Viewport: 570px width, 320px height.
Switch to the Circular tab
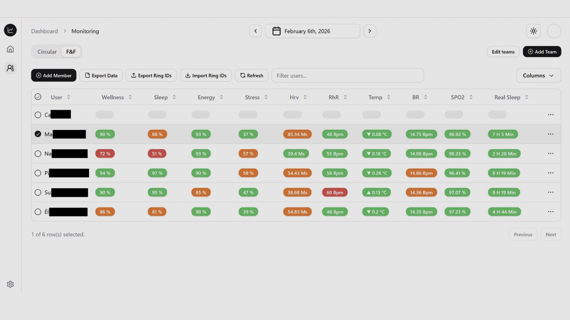(x=47, y=52)
